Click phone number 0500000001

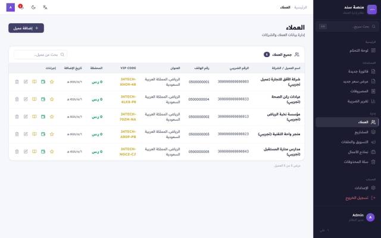point(199,82)
